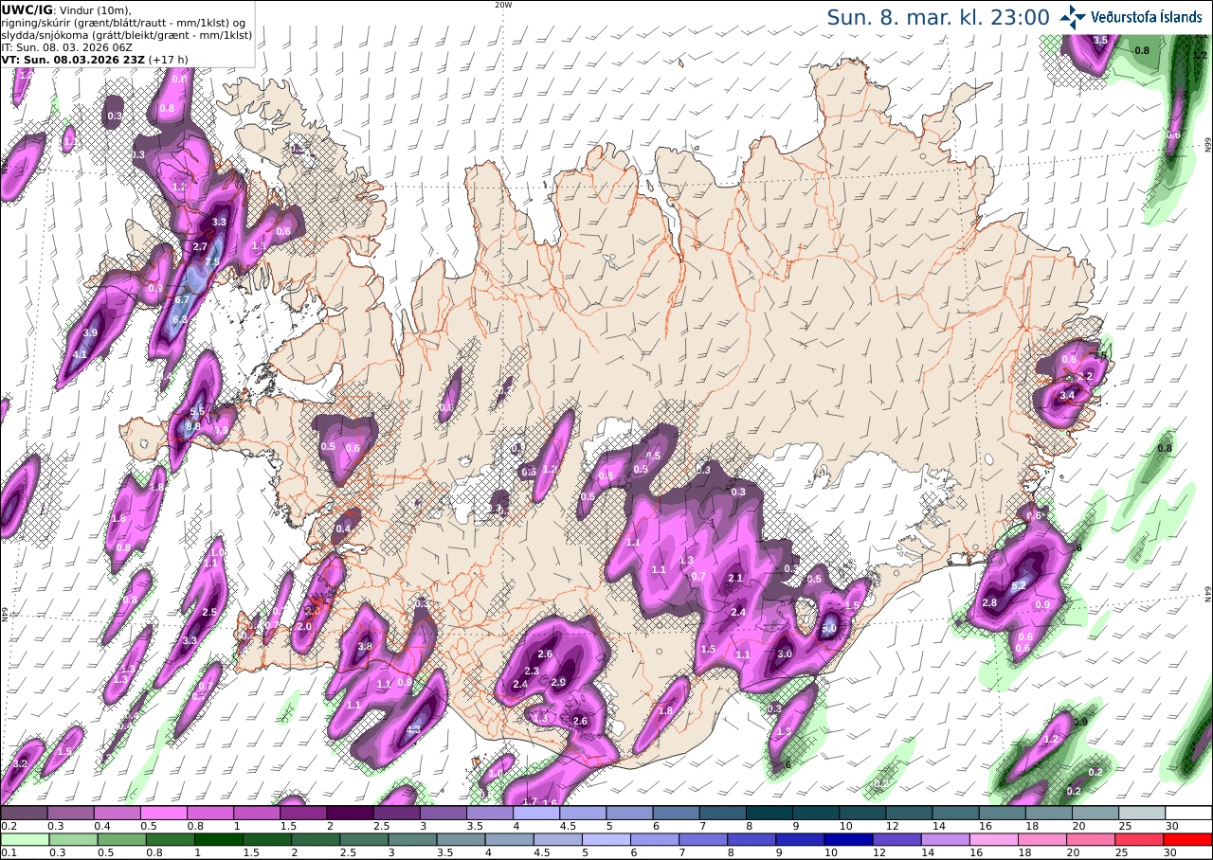Select the 'IT: Sun. 08. 03. 2026 06Z' initial time line
The width and height of the screenshot is (1213, 860).
click(x=67, y=47)
